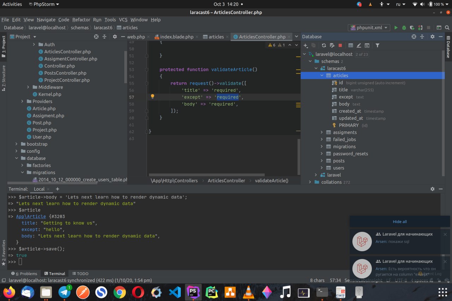Expand the assigments table node
Screen dimensions: 452x301
tap(322, 132)
